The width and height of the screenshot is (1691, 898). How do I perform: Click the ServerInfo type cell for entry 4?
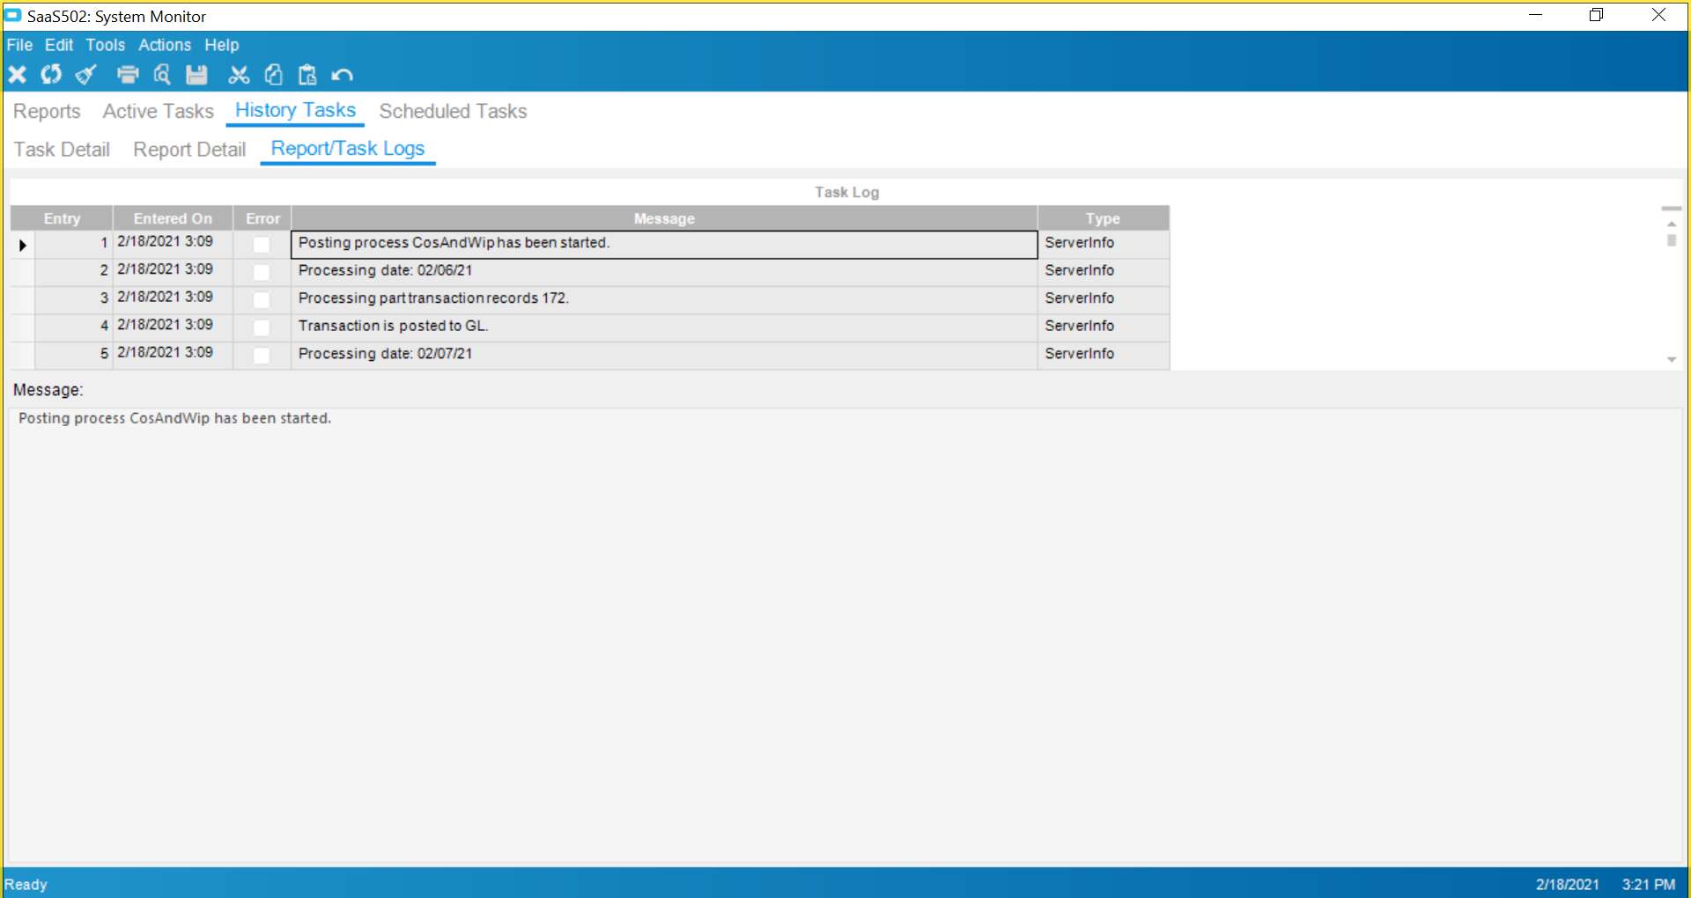tap(1104, 328)
